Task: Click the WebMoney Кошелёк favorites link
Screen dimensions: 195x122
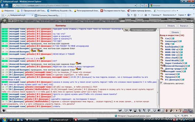Action: click(x=60, y=11)
